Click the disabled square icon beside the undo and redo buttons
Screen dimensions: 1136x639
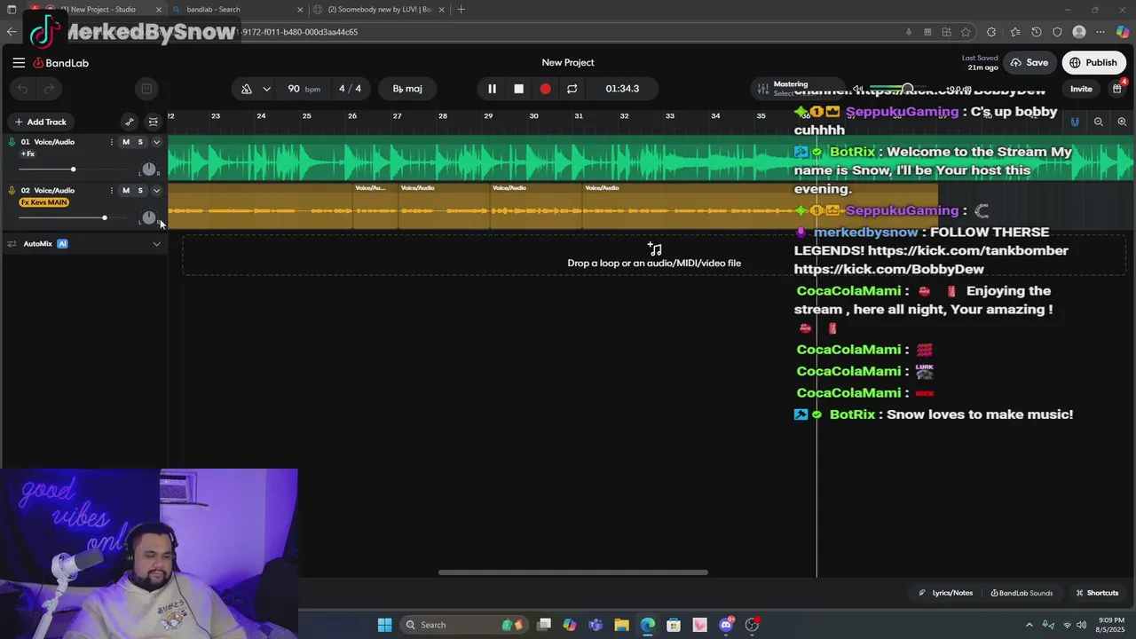(147, 89)
